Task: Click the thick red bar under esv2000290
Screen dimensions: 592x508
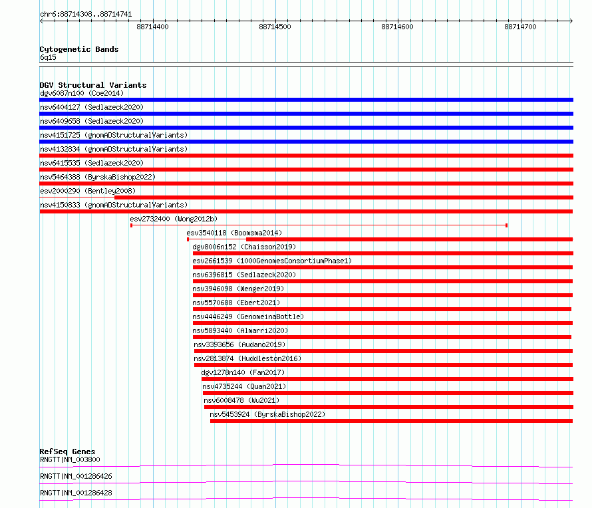Action: (344, 197)
